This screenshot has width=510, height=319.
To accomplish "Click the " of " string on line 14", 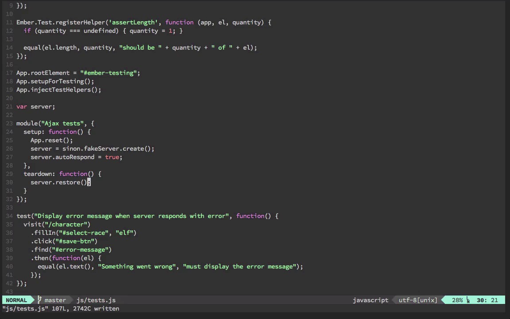I will pos(221,47).
